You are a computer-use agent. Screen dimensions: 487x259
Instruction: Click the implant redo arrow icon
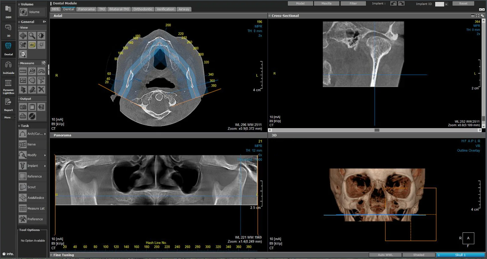pos(401,4)
